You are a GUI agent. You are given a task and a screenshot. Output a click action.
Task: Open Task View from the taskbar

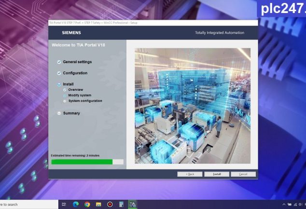point(64,204)
